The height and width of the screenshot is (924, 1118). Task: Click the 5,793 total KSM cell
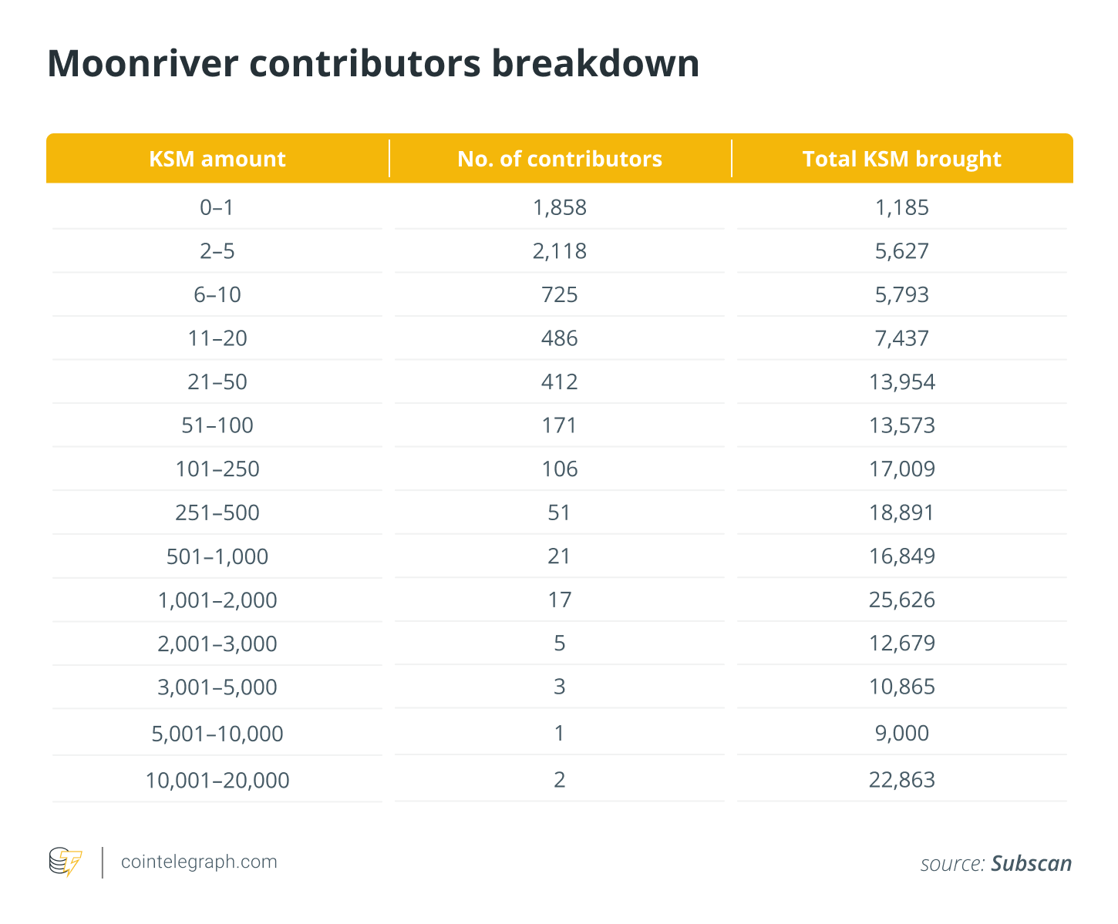901,294
